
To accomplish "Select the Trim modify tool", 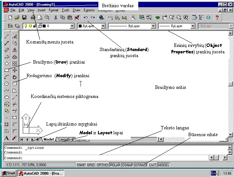I will 15,104.
